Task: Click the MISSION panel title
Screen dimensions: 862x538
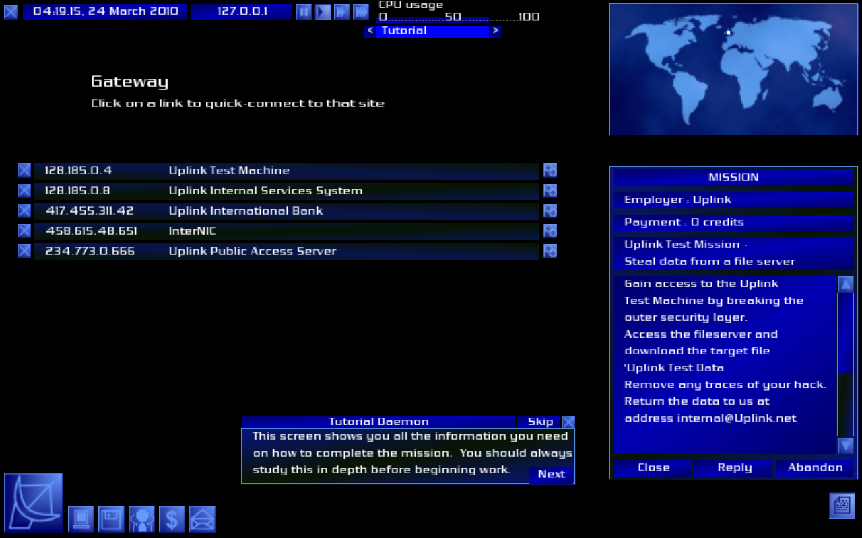Action: click(x=733, y=178)
